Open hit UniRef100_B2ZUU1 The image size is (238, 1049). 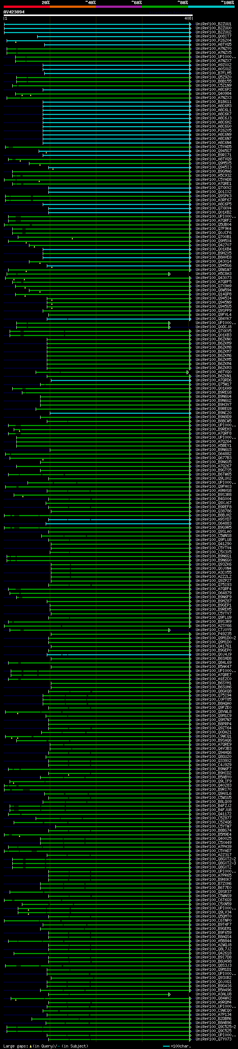(x=213, y=24)
